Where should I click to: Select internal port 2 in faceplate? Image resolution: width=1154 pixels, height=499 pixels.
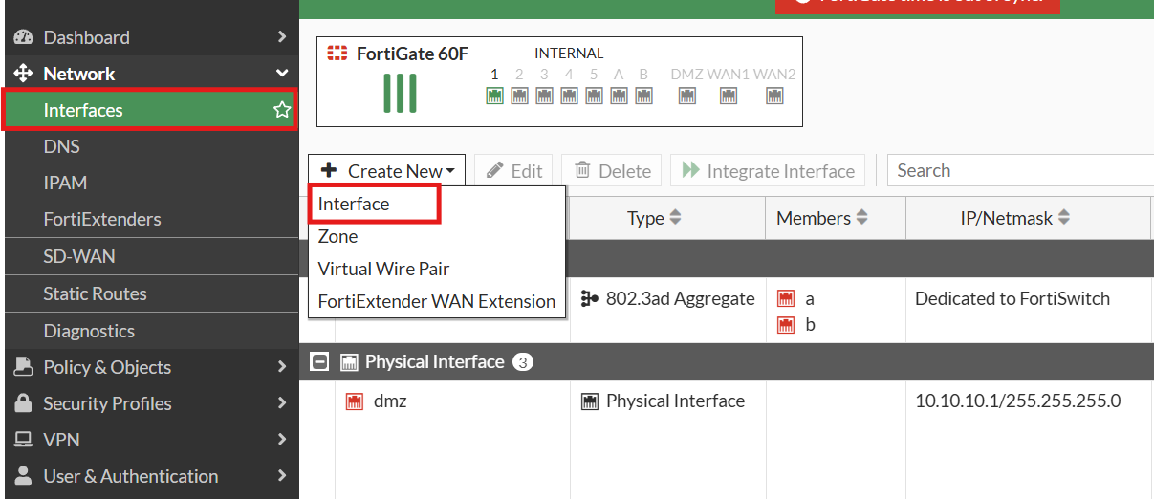[x=519, y=96]
